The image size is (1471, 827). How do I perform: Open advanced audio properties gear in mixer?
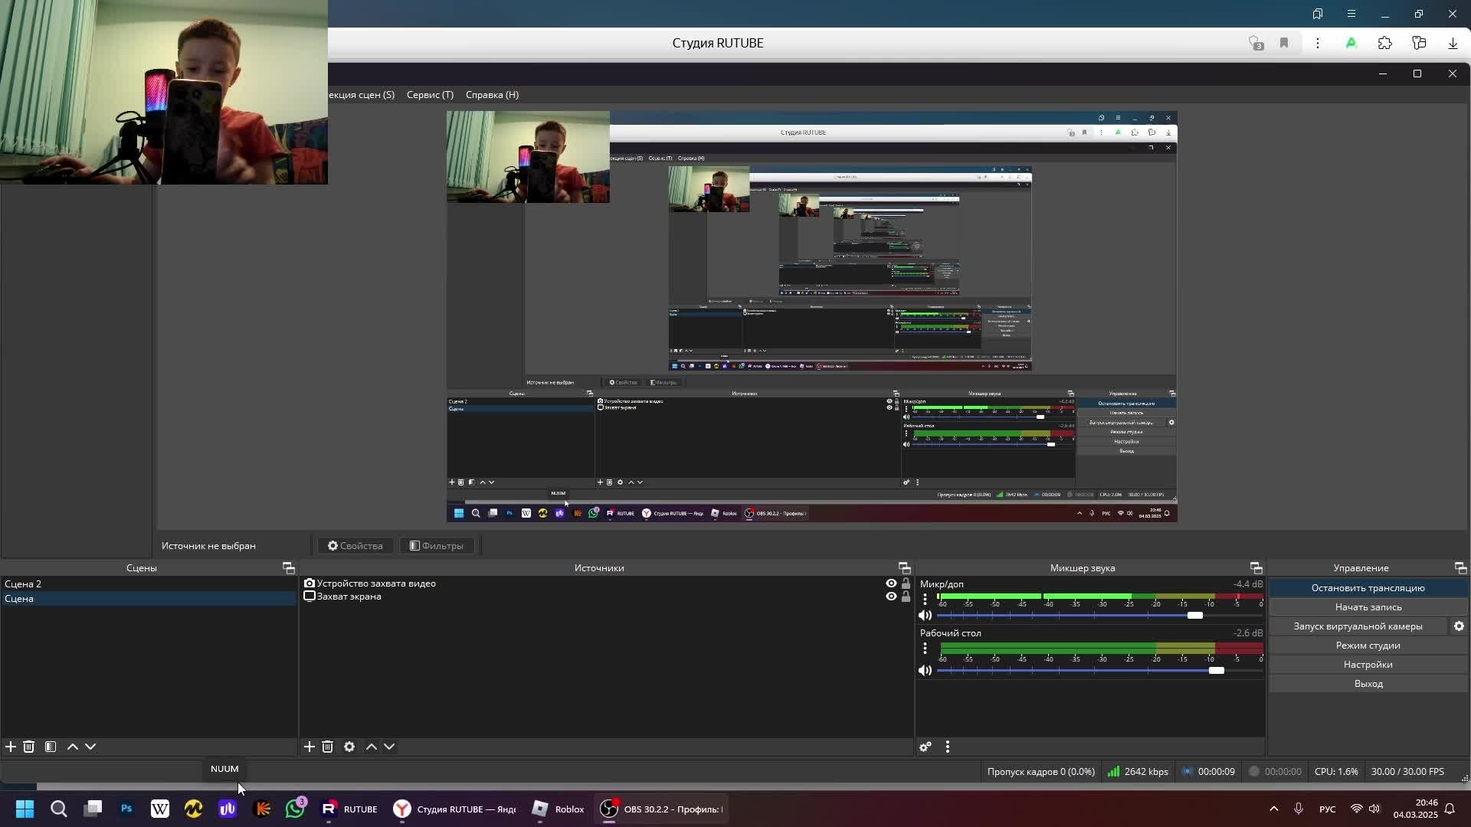(x=926, y=747)
